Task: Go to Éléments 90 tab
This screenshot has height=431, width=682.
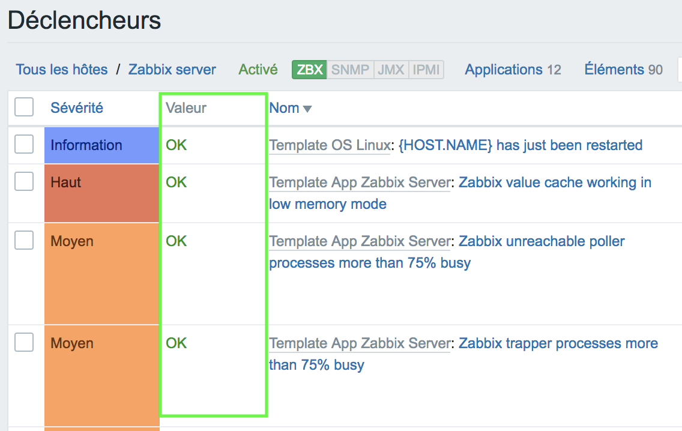Action: click(623, 70)
